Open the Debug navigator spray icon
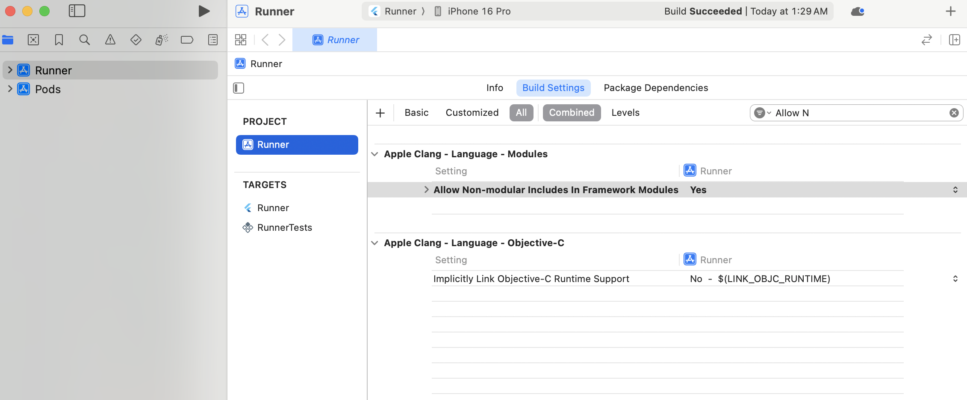This screenshot has width=967, height=400. click(162, 40)
